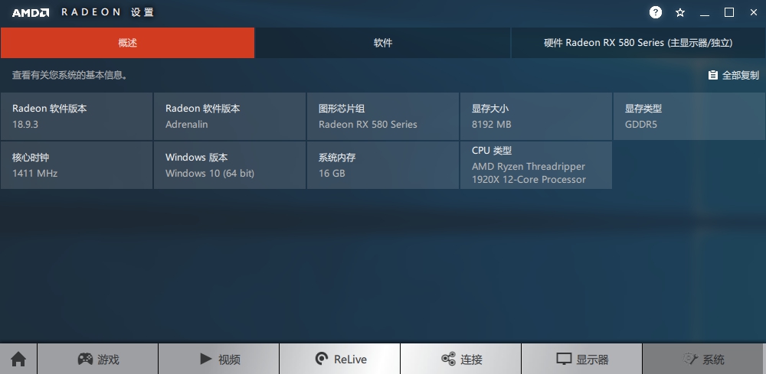This screenshot has width=766, height=374.
Task: Select the Adrenalin software edition tile
Action: pyautogui.click(x=230, y=116)
